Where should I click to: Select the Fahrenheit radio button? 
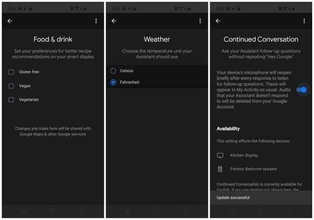[x=113, y=82]
